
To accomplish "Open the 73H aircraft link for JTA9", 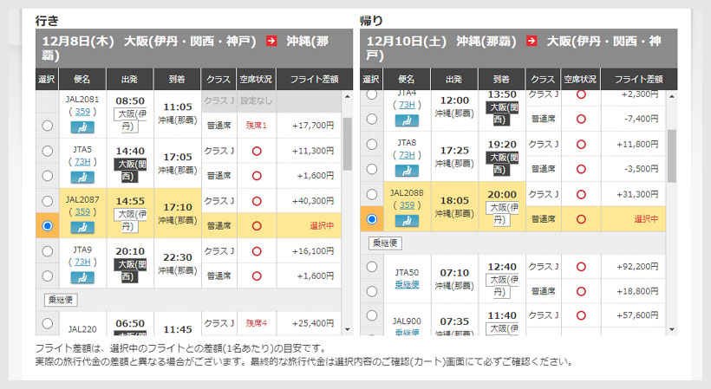I will 82,262.
